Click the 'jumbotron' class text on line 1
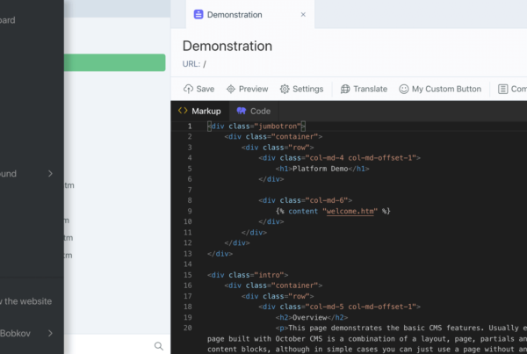Screen dimensions: 527x354 278,126
